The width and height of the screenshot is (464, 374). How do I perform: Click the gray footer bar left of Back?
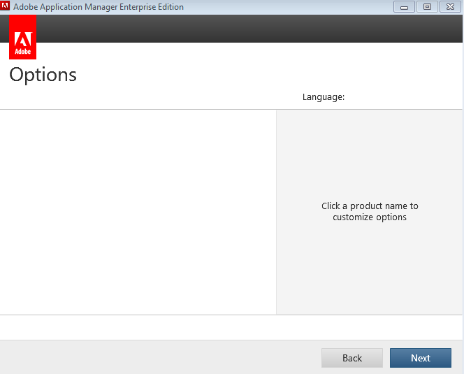coord(154,357)
